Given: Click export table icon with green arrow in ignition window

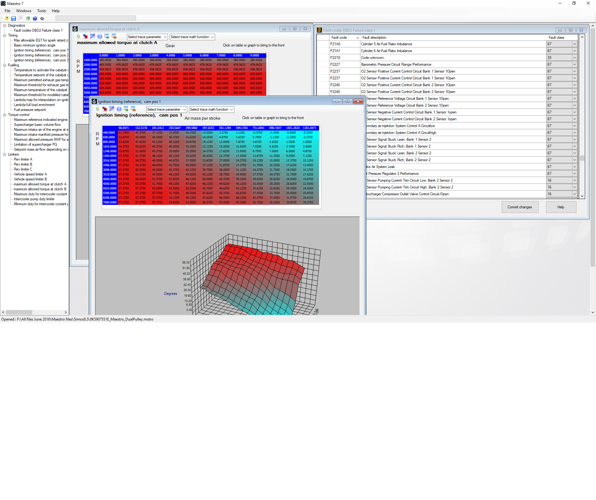Looking at the screenshot, I should 126,109.
